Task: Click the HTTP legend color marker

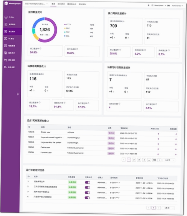Action: [x=65, y=25]
